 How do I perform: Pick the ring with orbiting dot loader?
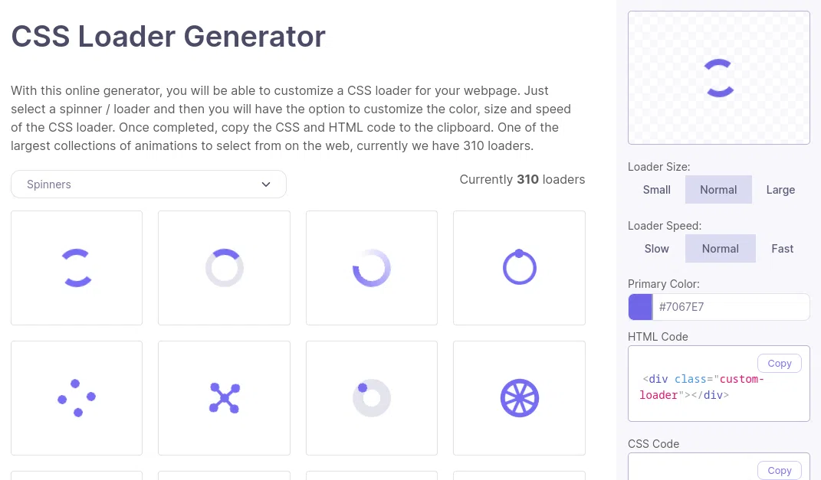coord(520,268)
